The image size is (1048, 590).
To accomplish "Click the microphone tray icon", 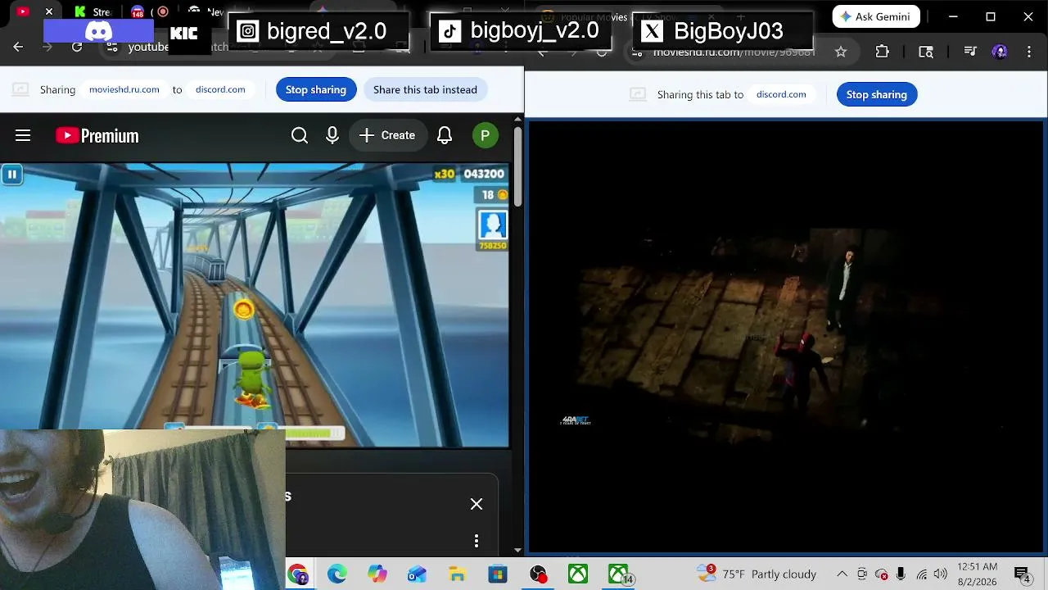I will pos(901,574).
